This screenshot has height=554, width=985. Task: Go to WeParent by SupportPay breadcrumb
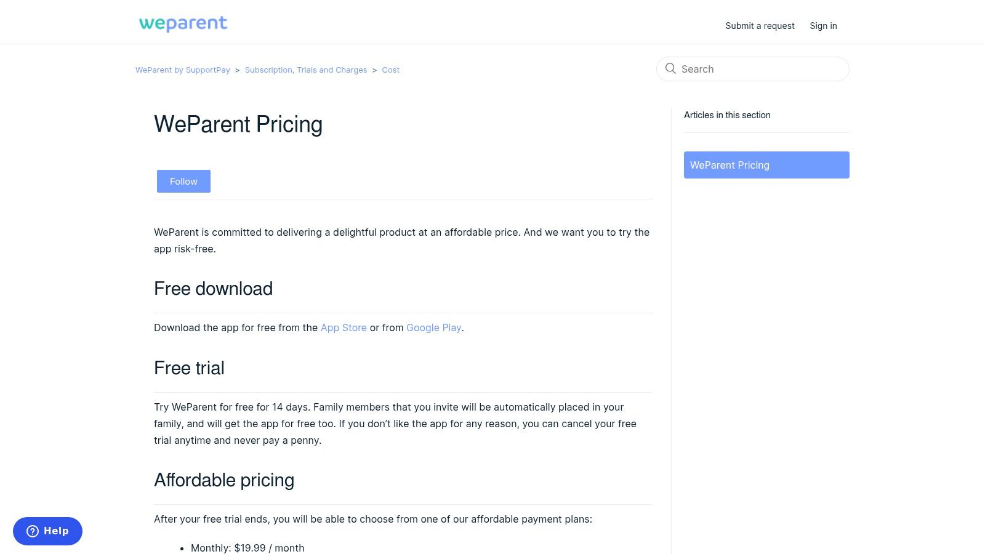click(x=183, y=70)
